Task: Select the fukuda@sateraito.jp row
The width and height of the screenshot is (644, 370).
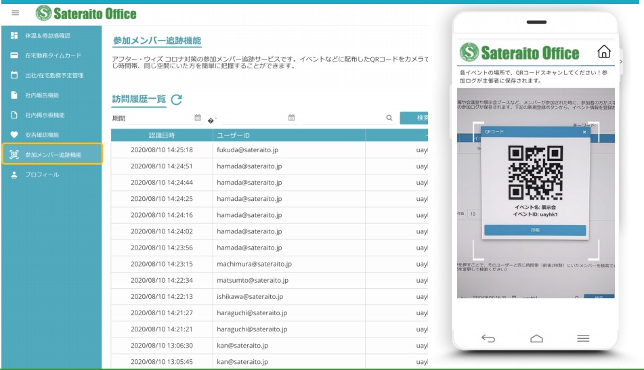Action: [x=270, y=149]
